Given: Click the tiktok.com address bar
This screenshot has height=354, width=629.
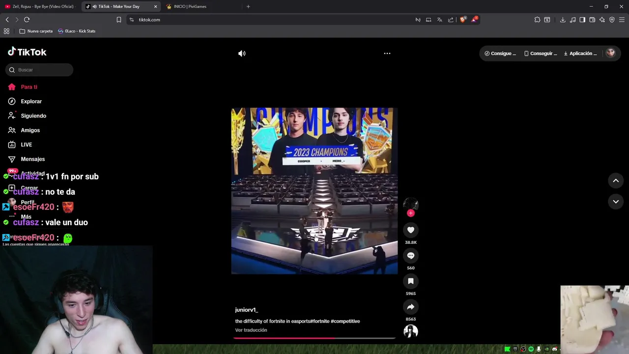Looking at the screenshot, I should [270, 20].
